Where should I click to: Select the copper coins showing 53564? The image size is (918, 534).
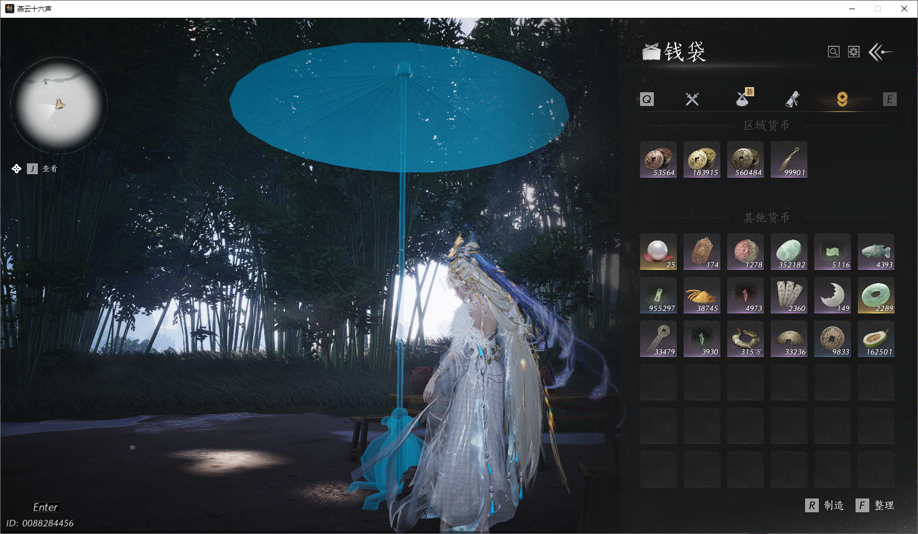click(658, 160)
